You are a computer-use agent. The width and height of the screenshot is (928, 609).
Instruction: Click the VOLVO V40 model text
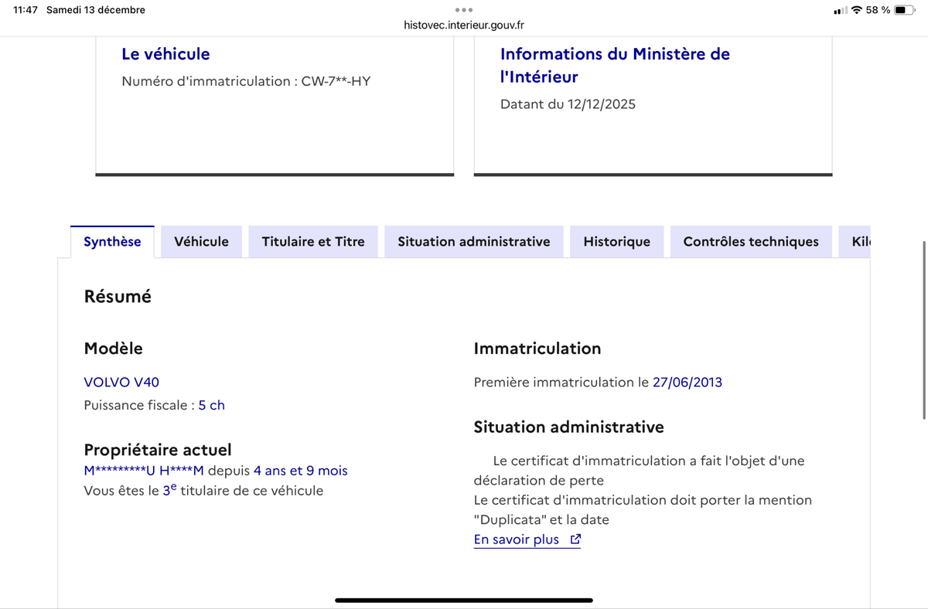(121, 382)
